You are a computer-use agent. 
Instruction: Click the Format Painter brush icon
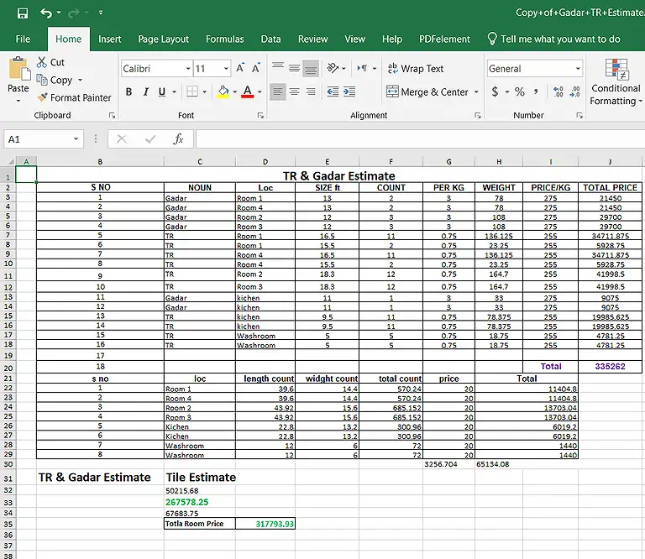tap(42, 97)
